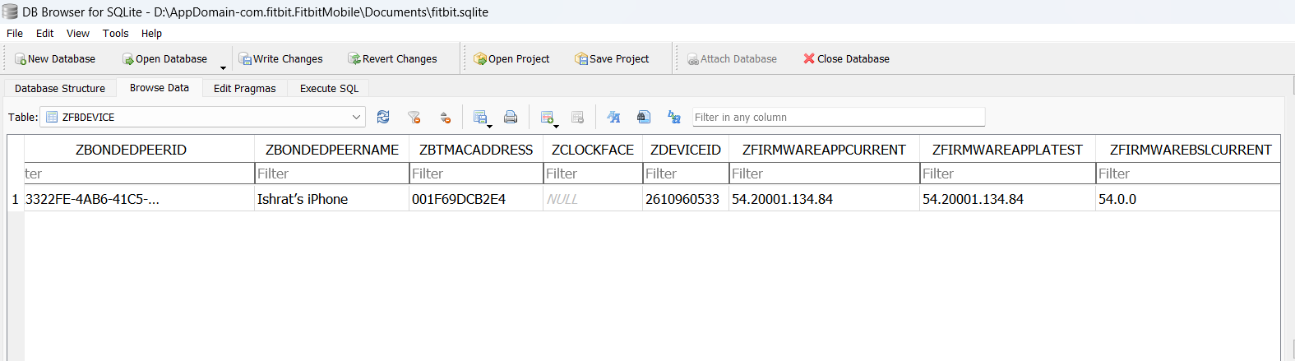The width and height of the screenshot is (1295, 361).
Task: Click Revert Changes button
Action: click(x=392, y=59)
